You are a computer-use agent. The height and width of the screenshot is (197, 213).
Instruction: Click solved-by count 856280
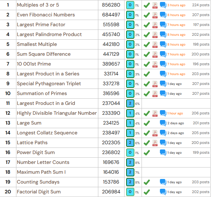click(111, 5)
